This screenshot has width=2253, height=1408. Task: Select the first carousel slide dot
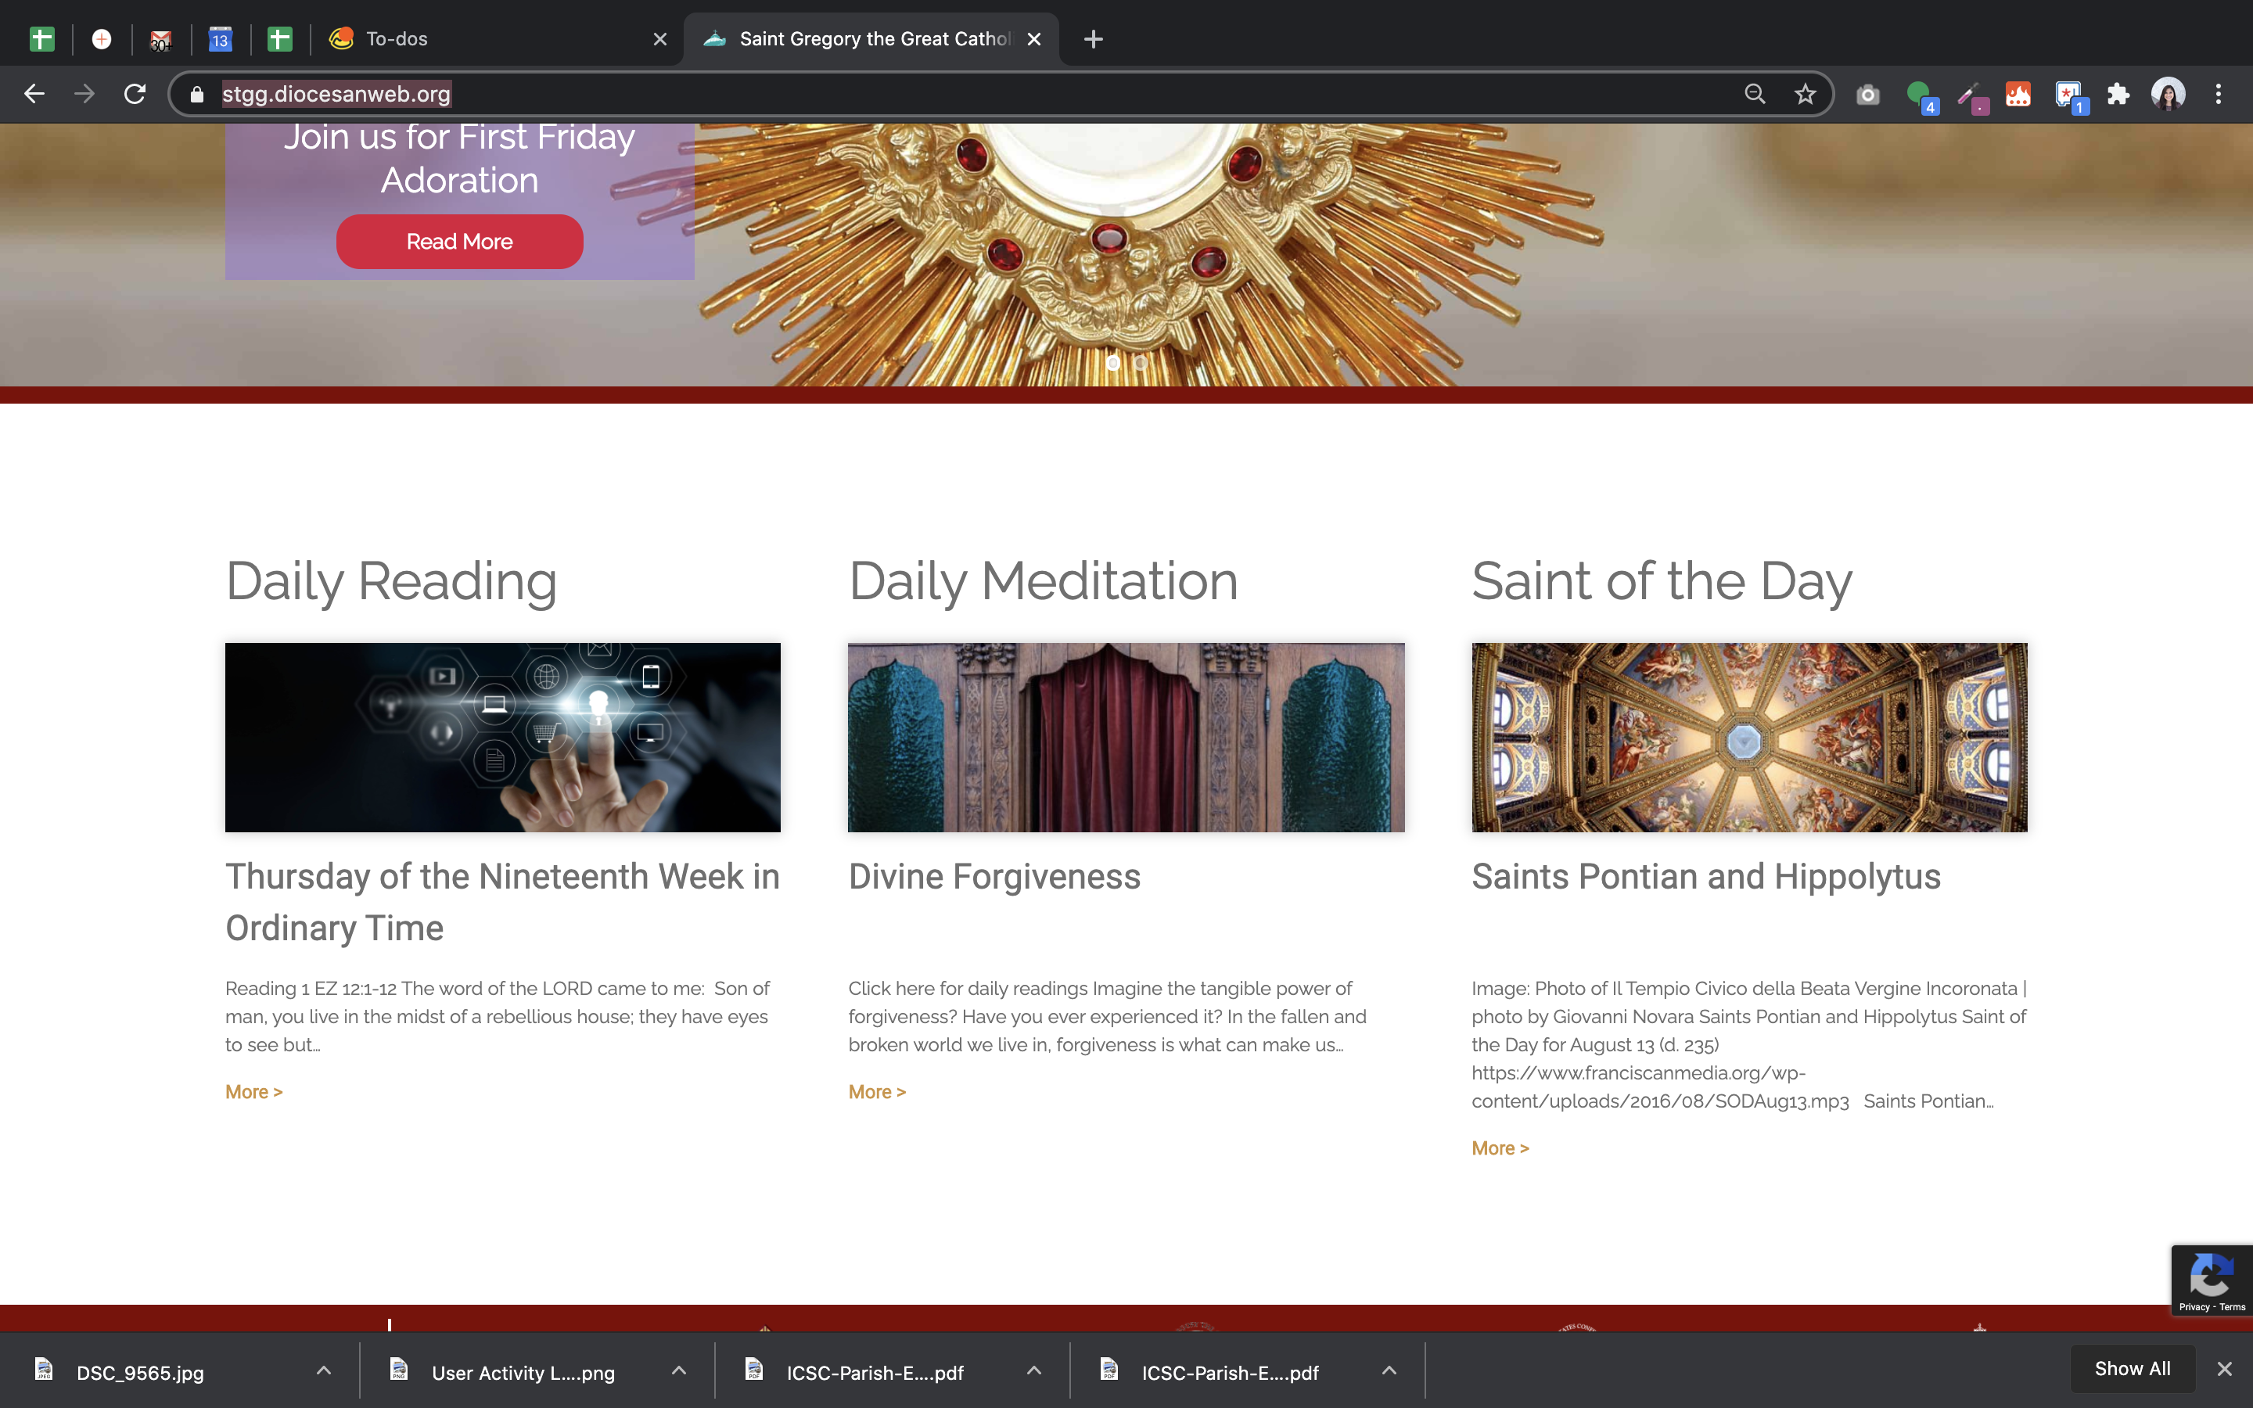pyautogui.click(x=1113, y=363)
